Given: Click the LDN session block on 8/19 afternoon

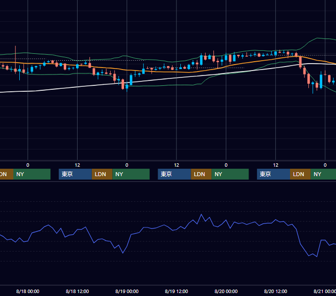Looking at the screenshot, I should pos(201,174).
